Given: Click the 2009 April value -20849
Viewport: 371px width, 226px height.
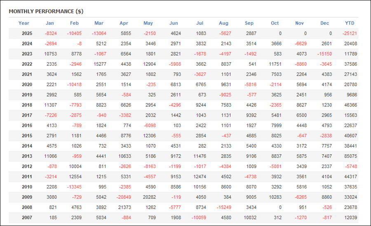Looking at the screenshot, I should (124, 197).
